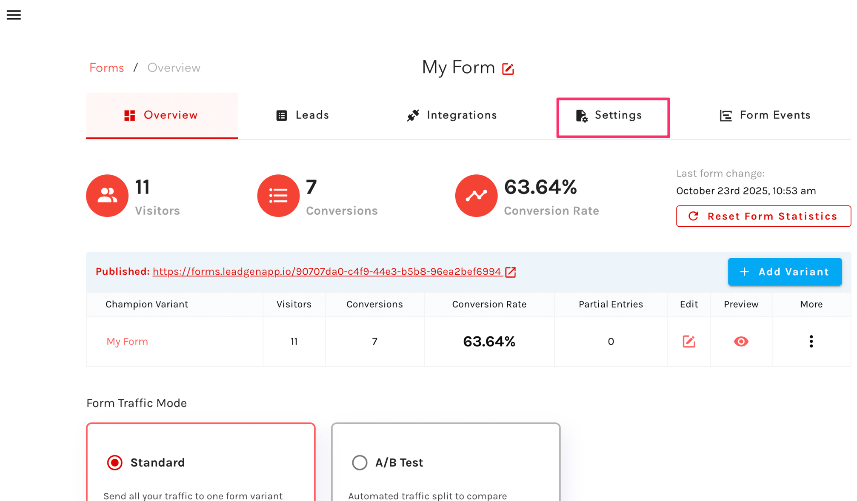The image size is (857, 501).
Task: Click the Forms breadcrumb link
Action: [106, 68]
